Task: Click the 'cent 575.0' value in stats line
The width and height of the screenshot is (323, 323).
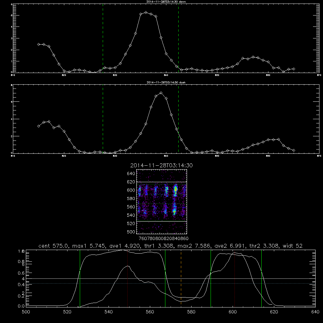Action: tap(53, 246)
